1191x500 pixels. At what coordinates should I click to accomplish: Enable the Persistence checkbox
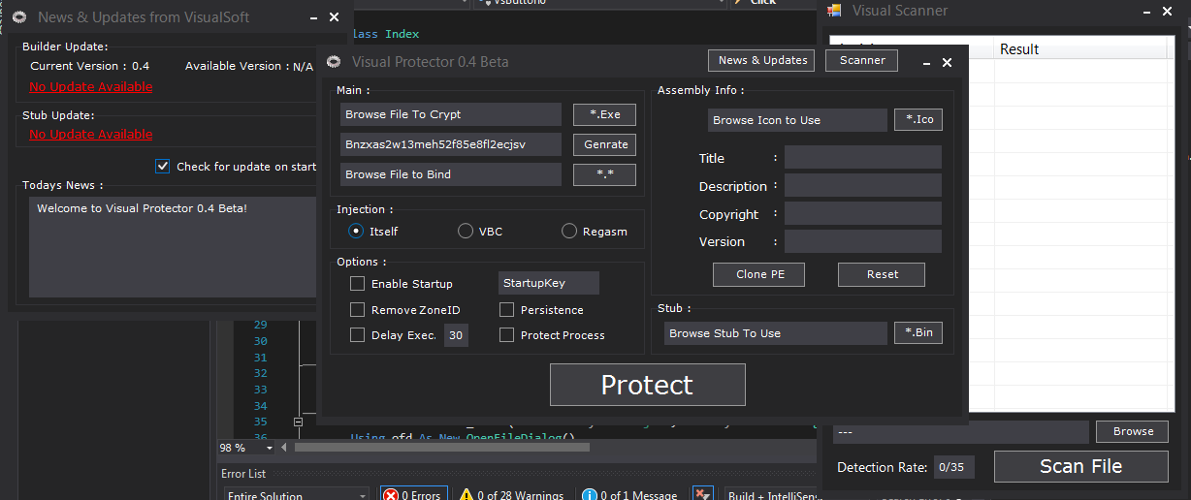(x=507, y=310)
